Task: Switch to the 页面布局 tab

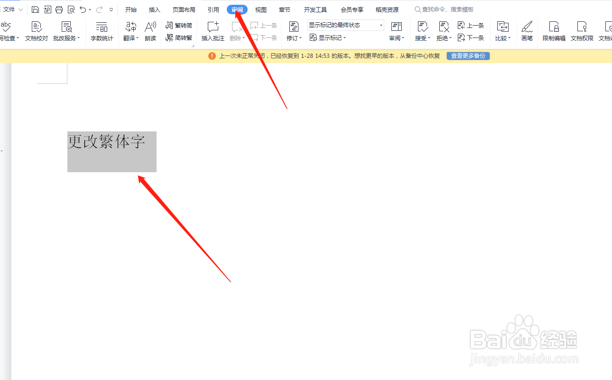Action: click(184, 9)
